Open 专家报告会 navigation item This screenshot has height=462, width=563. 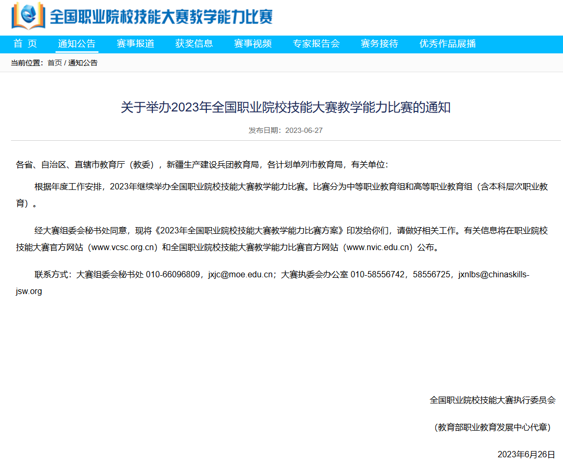click(316, 44)
